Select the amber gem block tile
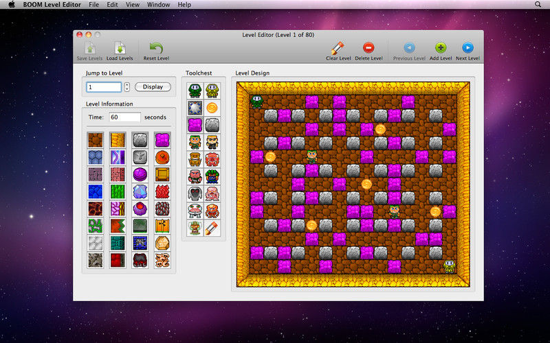Viewport: 550px width, 343px height. [162, 243]
